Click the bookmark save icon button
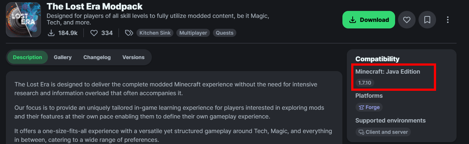 427,20
